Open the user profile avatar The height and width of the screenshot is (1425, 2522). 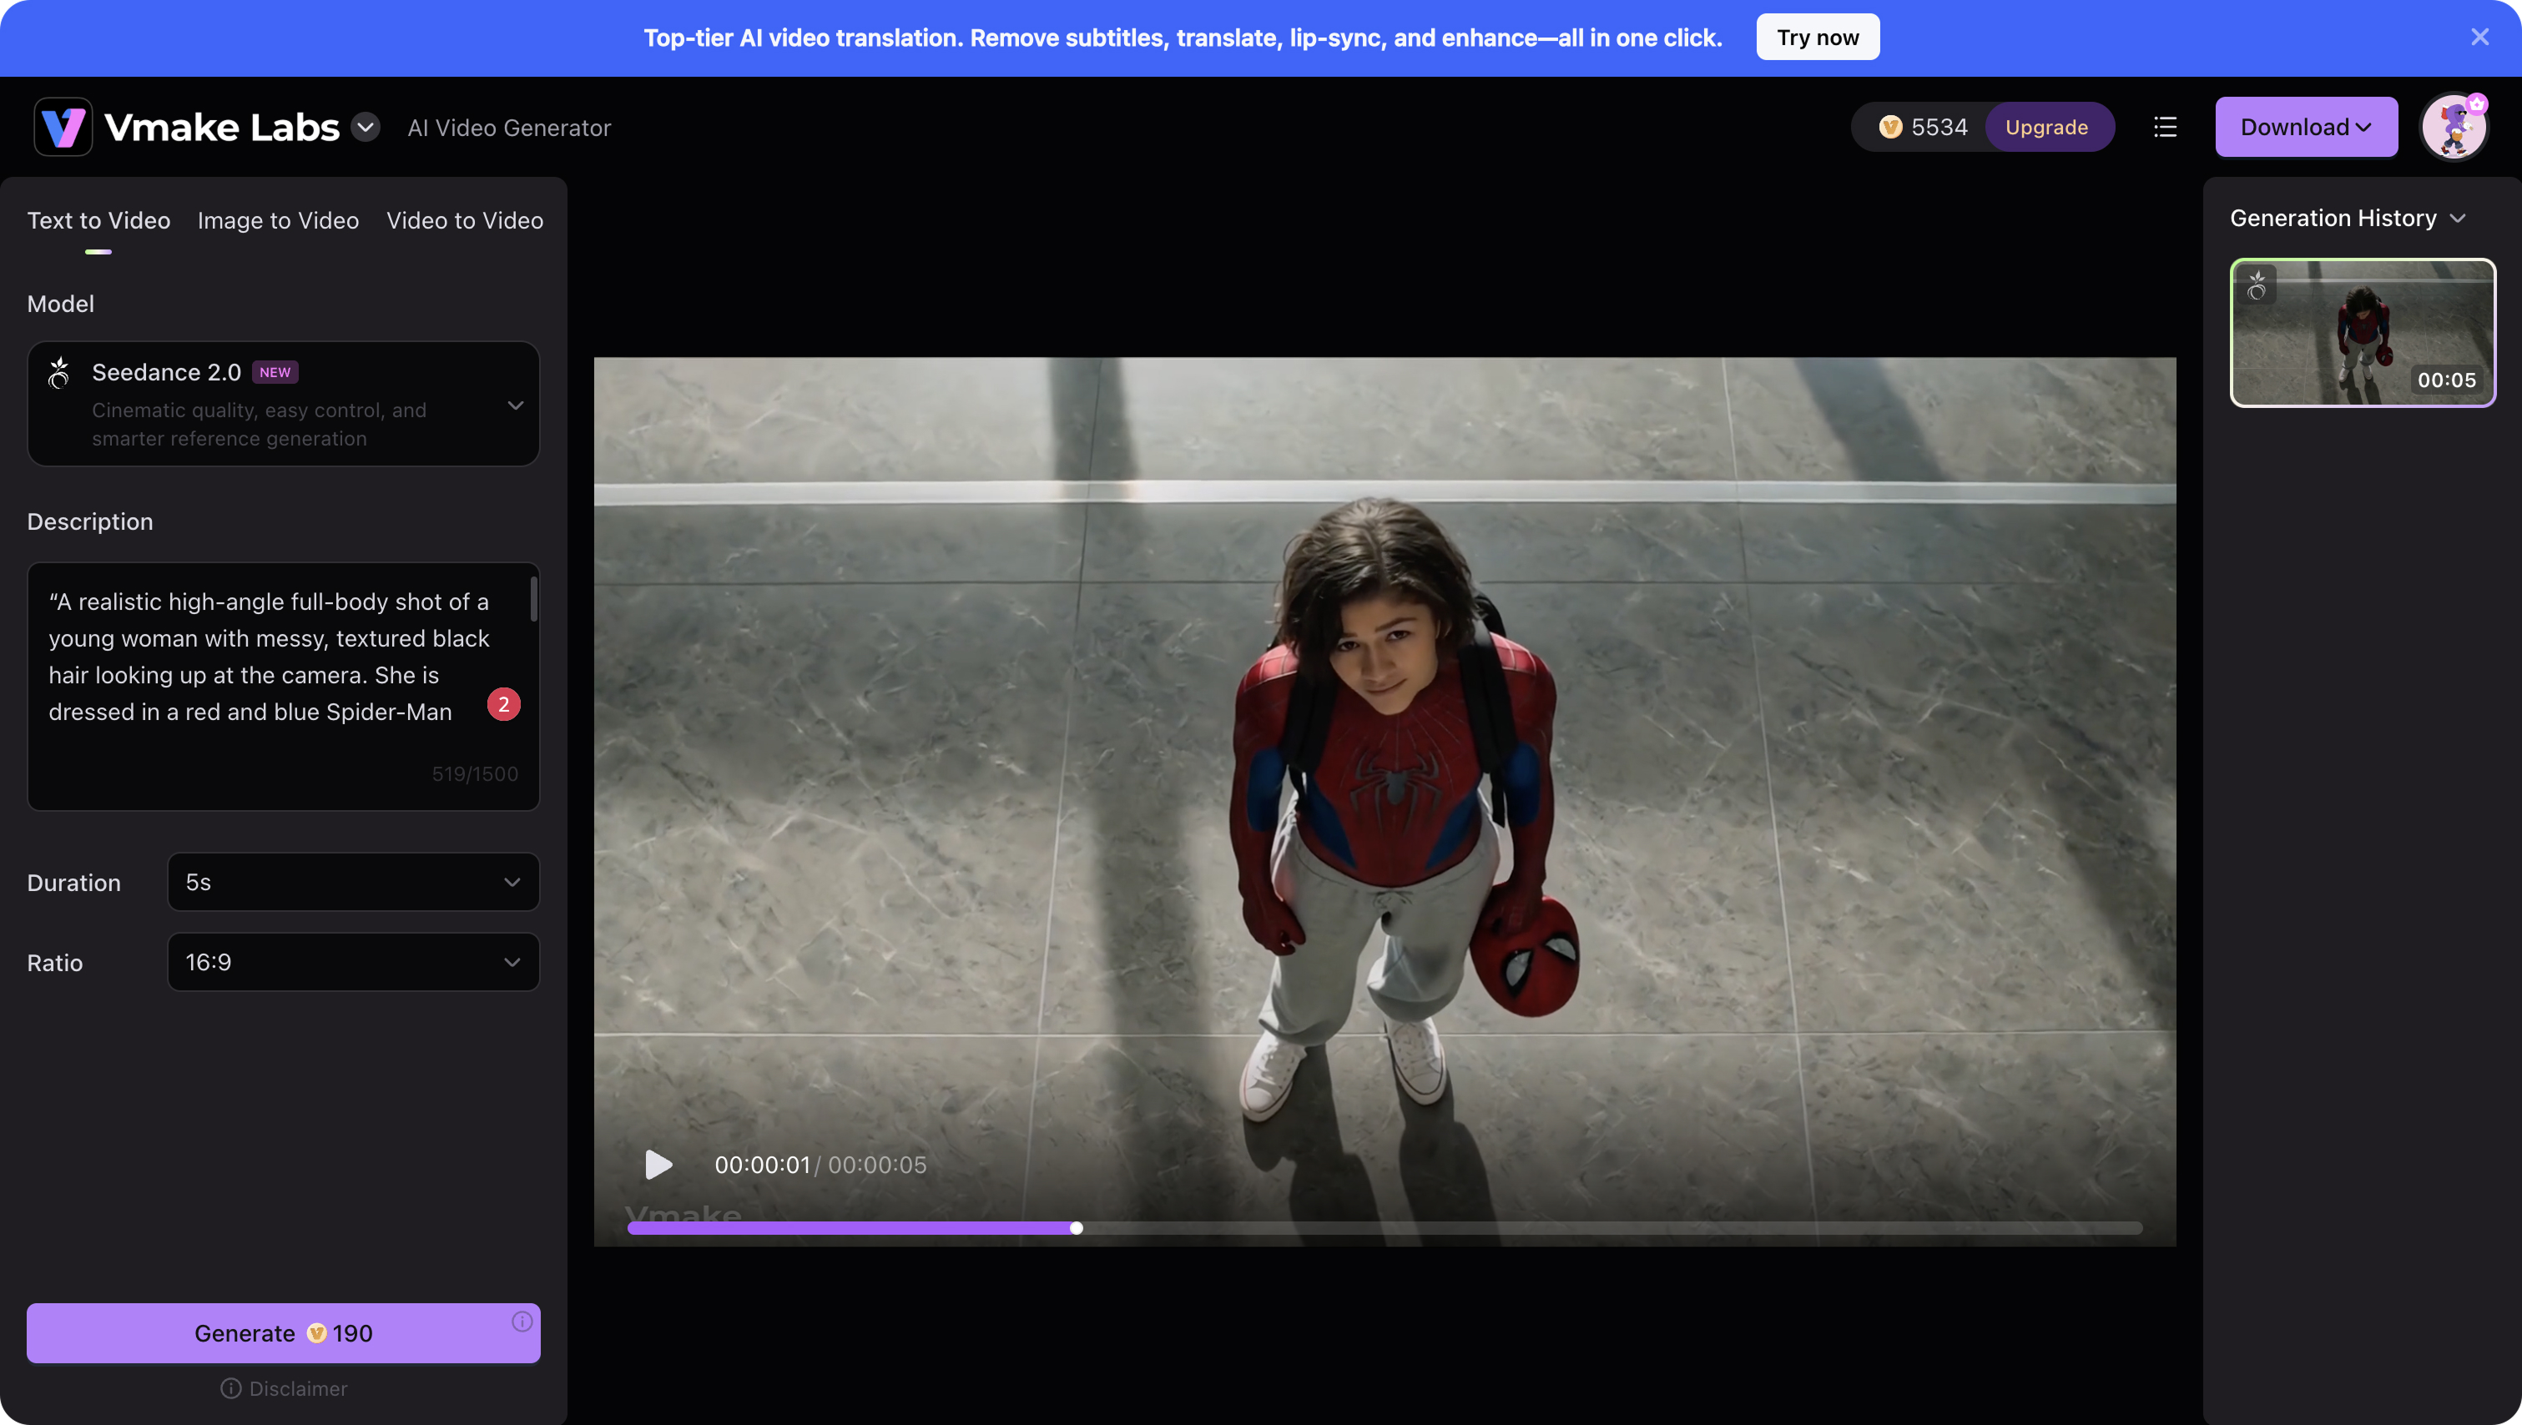tap(2454, 127)
